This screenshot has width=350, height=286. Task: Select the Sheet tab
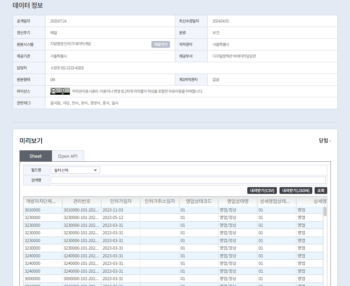click(x=35, y=156)
